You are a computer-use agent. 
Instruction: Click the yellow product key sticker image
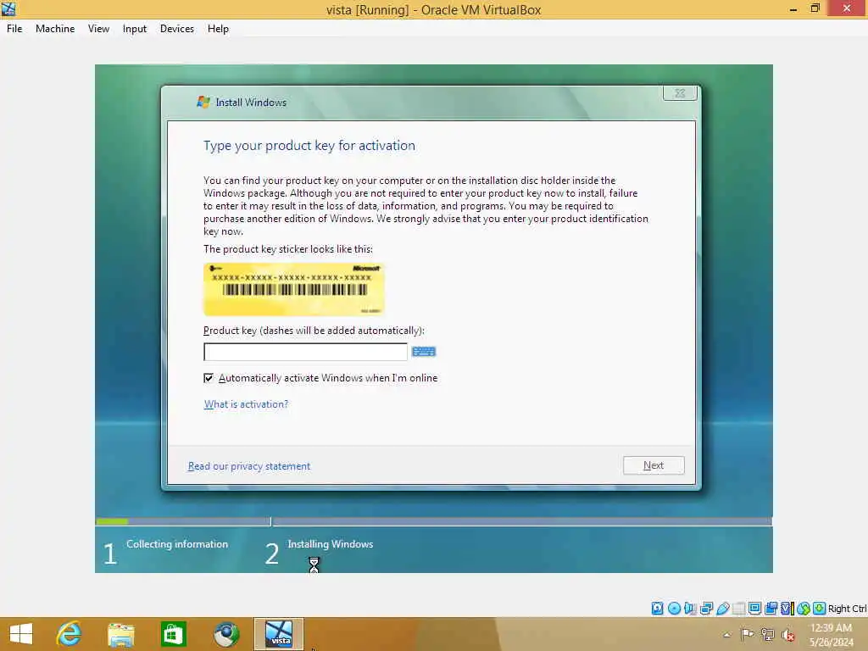click(x=294, y=290)
